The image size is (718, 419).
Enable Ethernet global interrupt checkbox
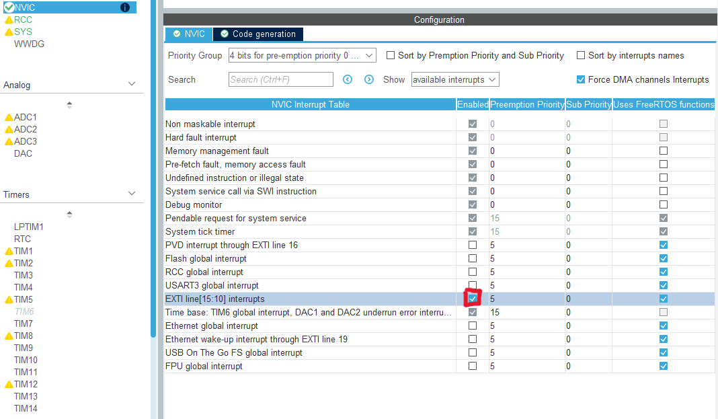coord(473,326)
